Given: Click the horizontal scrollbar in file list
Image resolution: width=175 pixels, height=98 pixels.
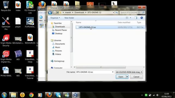Looking at the screenshot, I should [101, 67].
